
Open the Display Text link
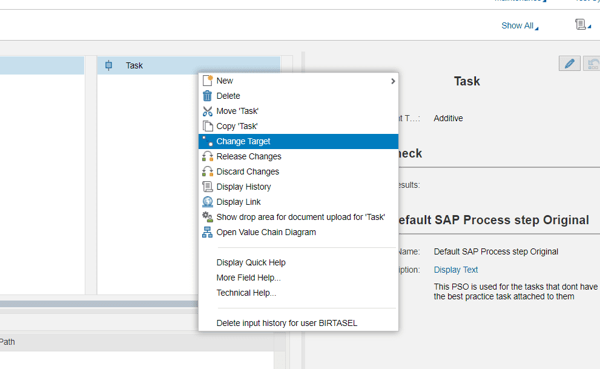(x=456, y=270)
